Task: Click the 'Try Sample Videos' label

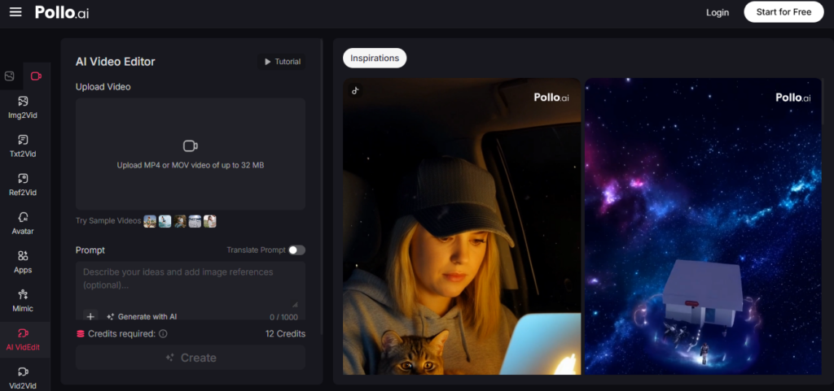Action: click(x=108, y=221)
